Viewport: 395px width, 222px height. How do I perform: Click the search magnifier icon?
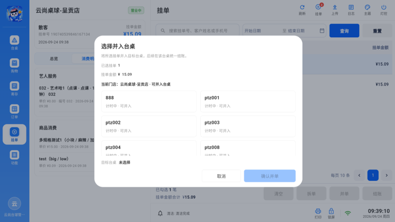(163, 31)
